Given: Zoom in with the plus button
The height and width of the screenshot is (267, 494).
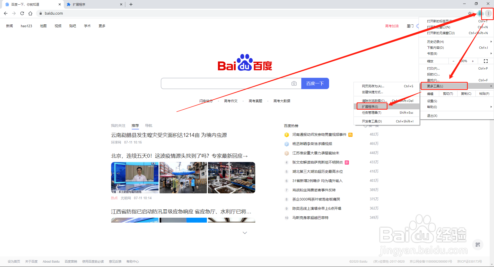Looking at the screenshot, I should click(473, 61).
